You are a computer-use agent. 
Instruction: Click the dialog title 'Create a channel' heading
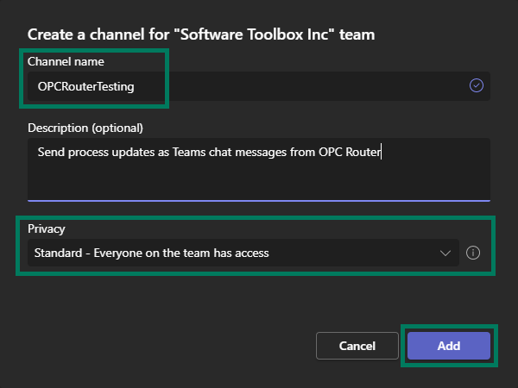201,34
